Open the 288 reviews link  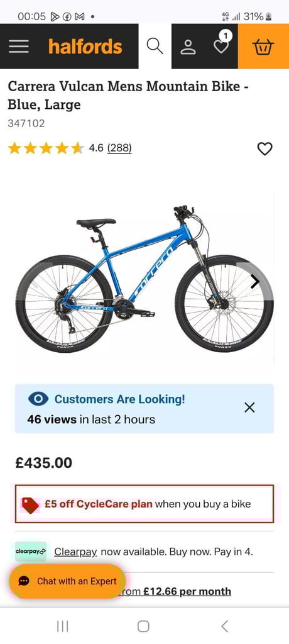tap(119, 148)
